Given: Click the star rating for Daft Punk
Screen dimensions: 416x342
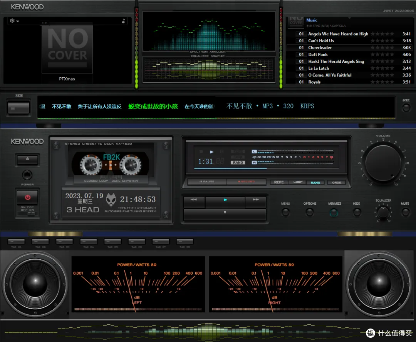Looking at the screenshot, I should point(382,55).
